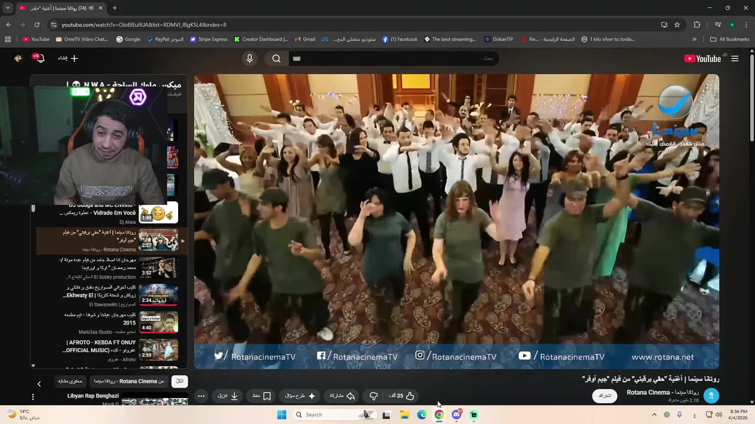Play El Sawareekh 2:34 thumbnail
Viewport: 755px width, 424px height.
coord(158,295)
